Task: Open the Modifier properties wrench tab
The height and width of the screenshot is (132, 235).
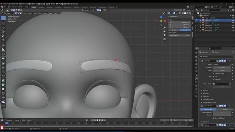Action: [x=196, y=78]
